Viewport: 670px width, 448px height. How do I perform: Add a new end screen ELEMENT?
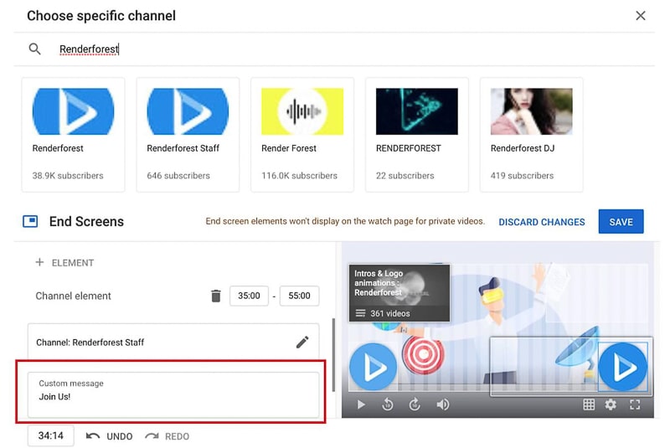coord(64,263)
